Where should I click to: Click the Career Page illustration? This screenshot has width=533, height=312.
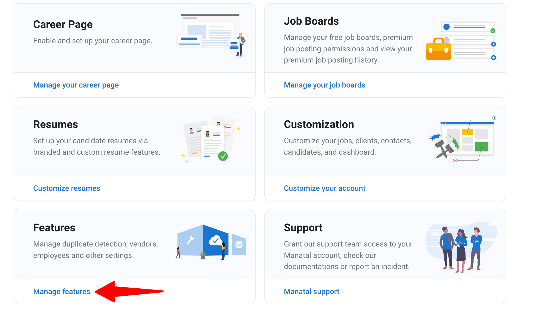click(211, 36)
